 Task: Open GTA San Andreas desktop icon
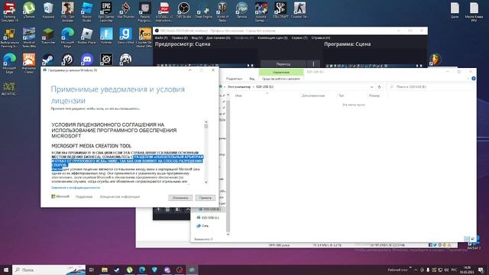(68, 12)
